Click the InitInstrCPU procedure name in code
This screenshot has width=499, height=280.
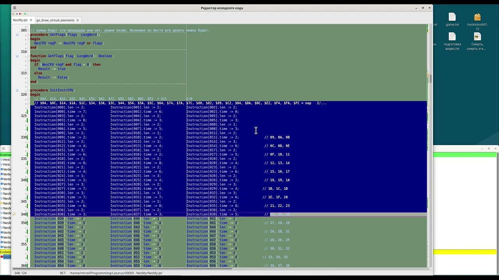(62, 90)
